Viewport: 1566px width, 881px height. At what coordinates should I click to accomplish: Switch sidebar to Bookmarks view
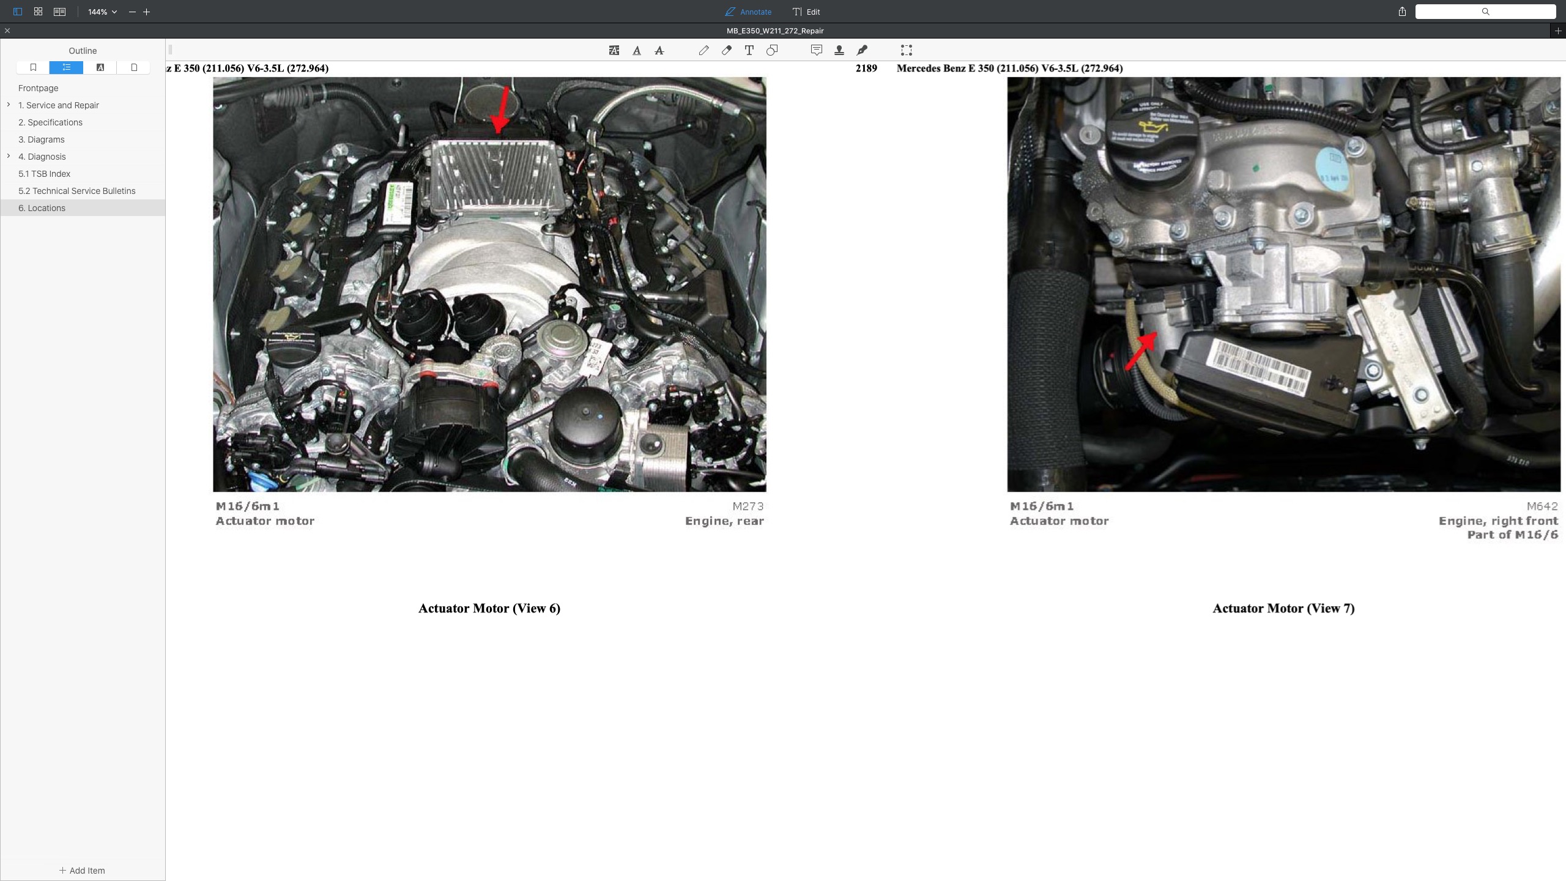point(32,67)
